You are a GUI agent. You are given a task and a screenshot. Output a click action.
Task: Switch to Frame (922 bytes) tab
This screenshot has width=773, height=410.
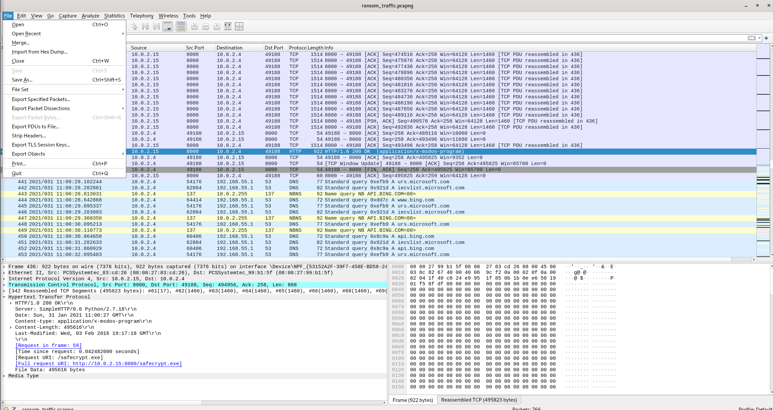point(412,400)
